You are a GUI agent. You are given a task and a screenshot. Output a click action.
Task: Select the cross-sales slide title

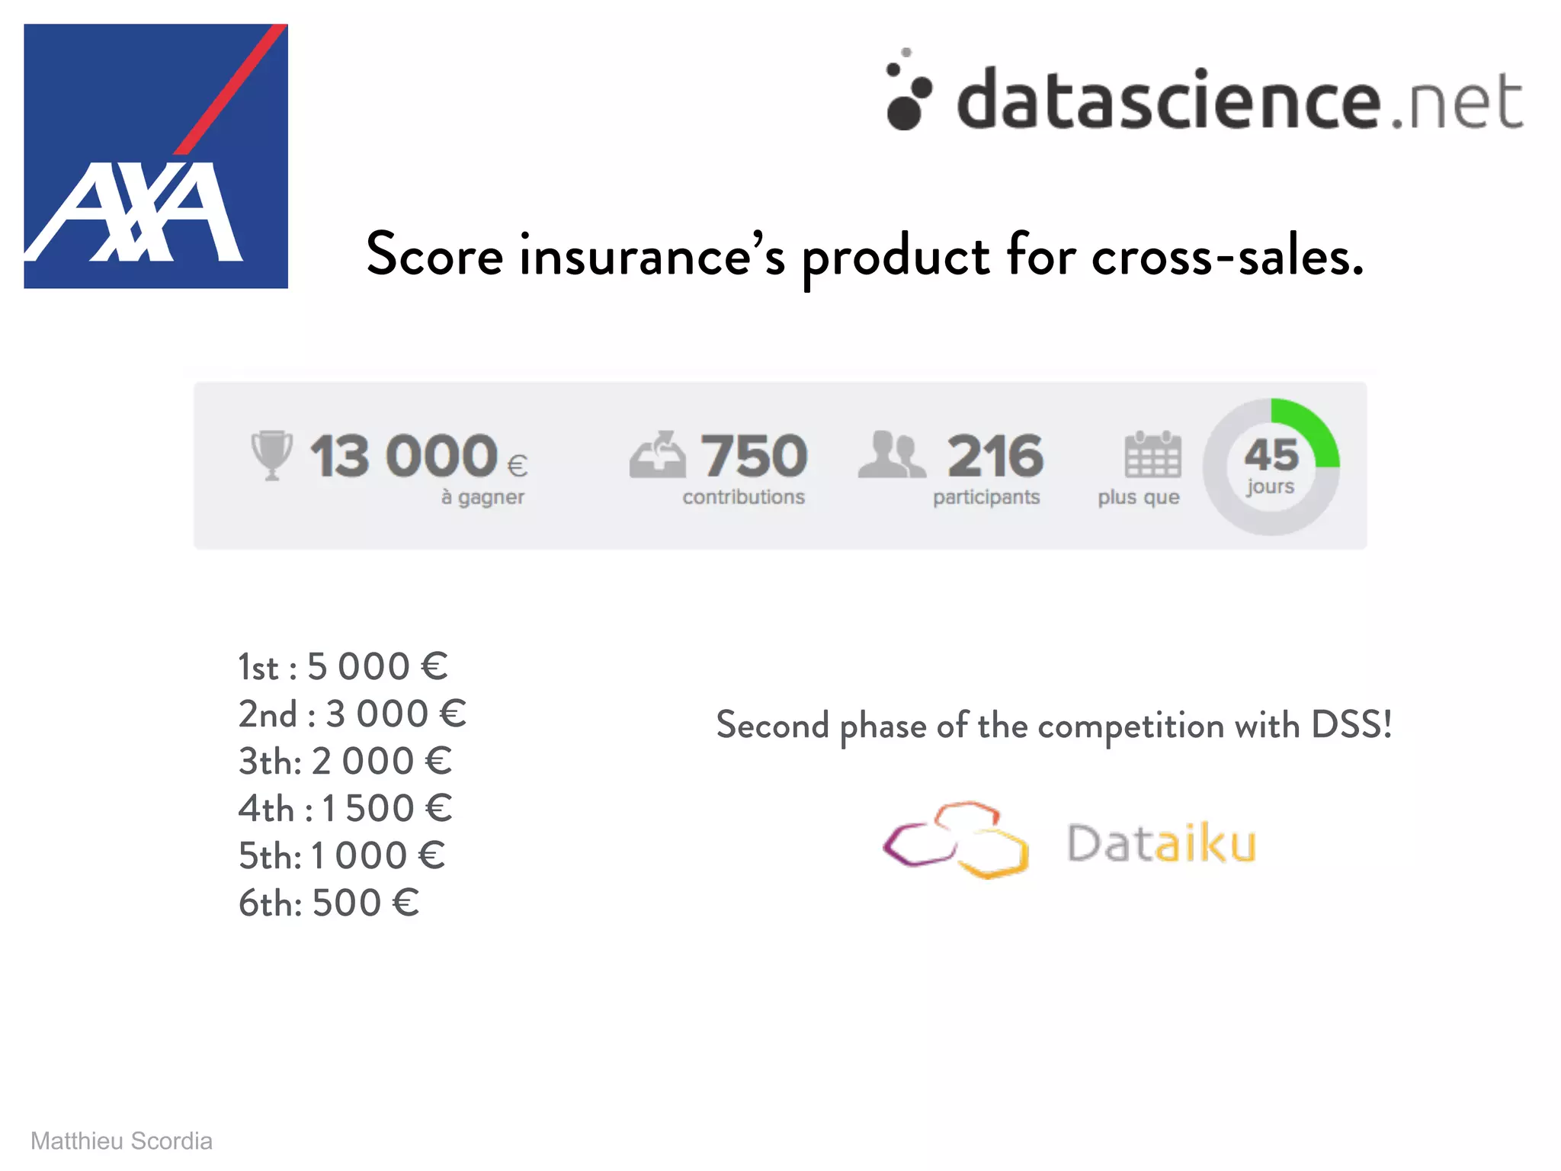[864, 256]
